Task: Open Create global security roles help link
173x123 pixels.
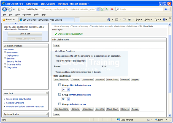Action: tap(18, 99)
